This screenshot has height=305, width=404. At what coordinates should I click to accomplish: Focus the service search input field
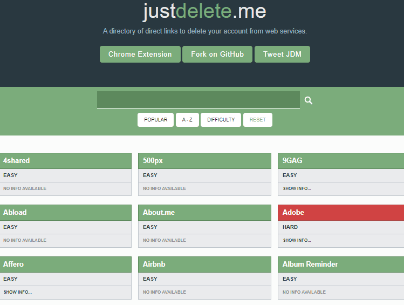point(198,99)
